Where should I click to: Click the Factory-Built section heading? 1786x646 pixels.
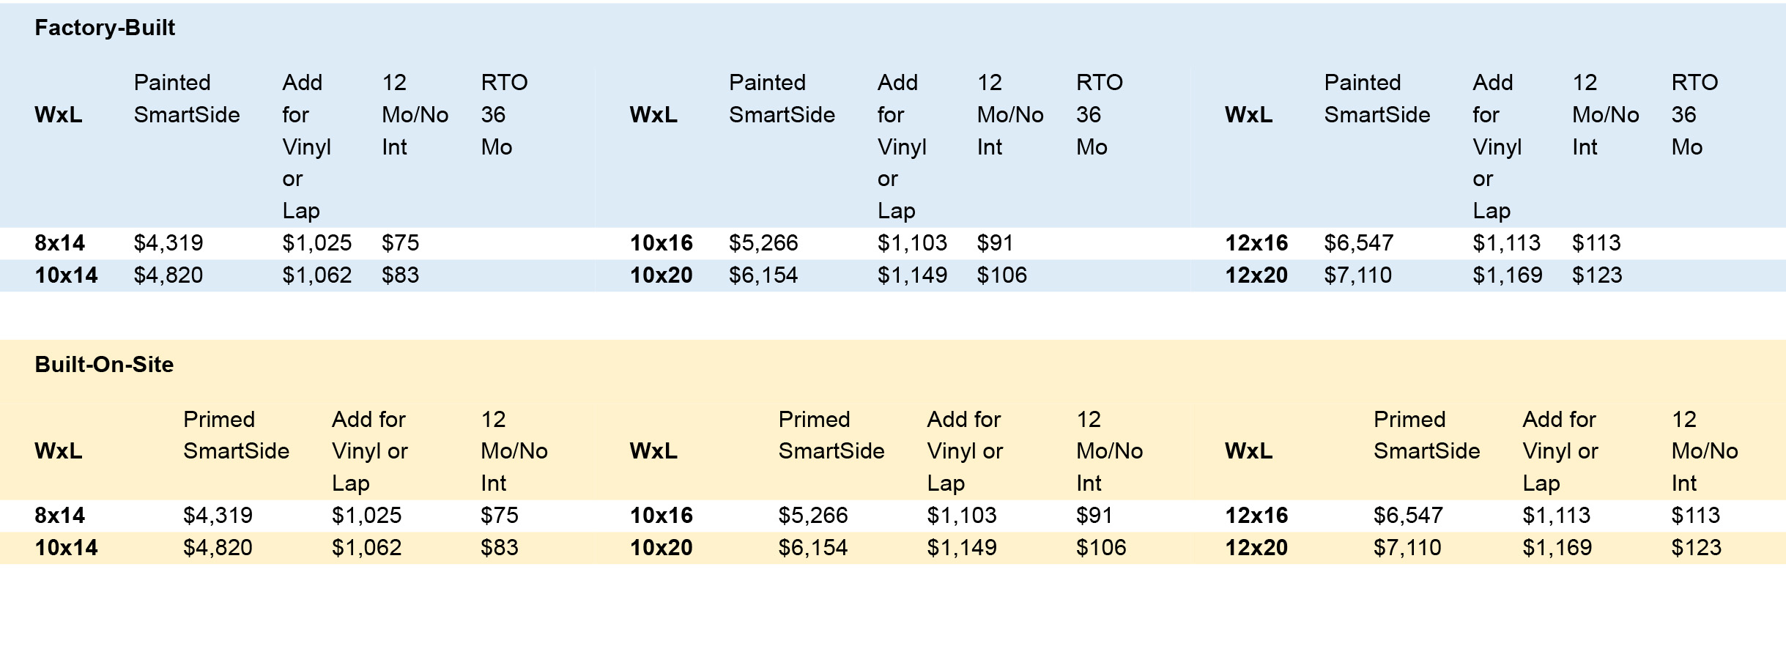click(105, 28)
